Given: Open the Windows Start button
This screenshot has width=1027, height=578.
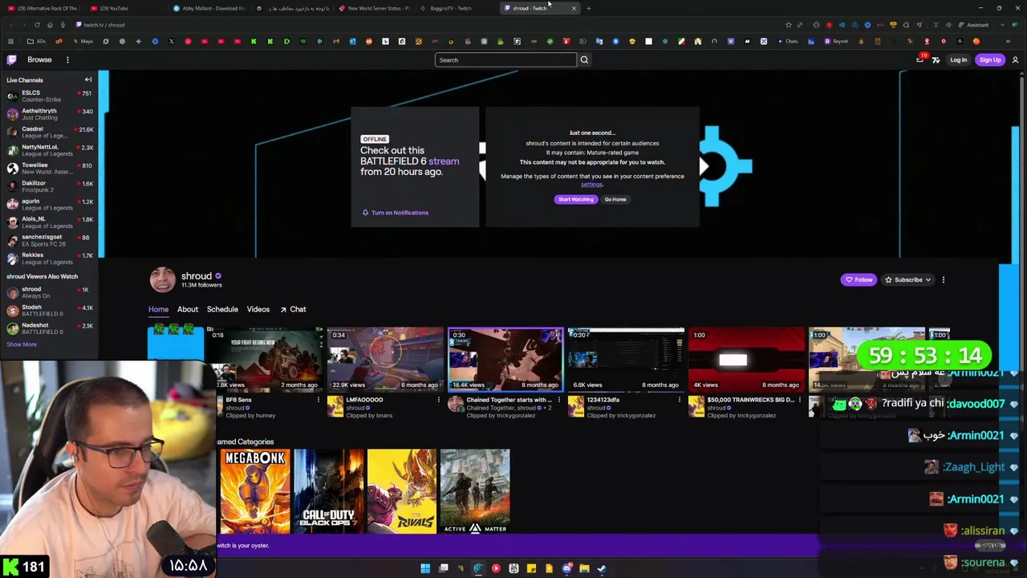Looking at the screenshot, I should tap(425, 568).
